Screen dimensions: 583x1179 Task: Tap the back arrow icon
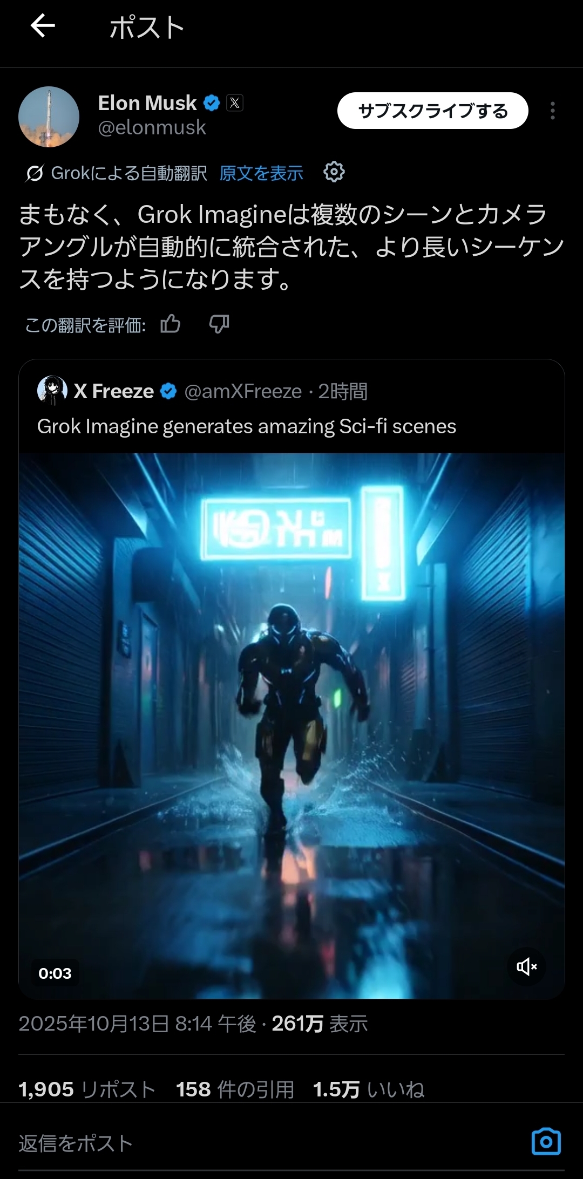(x=43, y=25)
